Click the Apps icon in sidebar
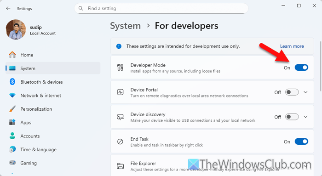This screenshot has height=176, width=322. [12, 122]
